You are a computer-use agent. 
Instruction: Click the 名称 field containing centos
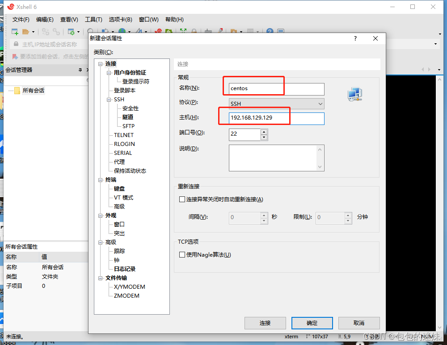point(277,89)
